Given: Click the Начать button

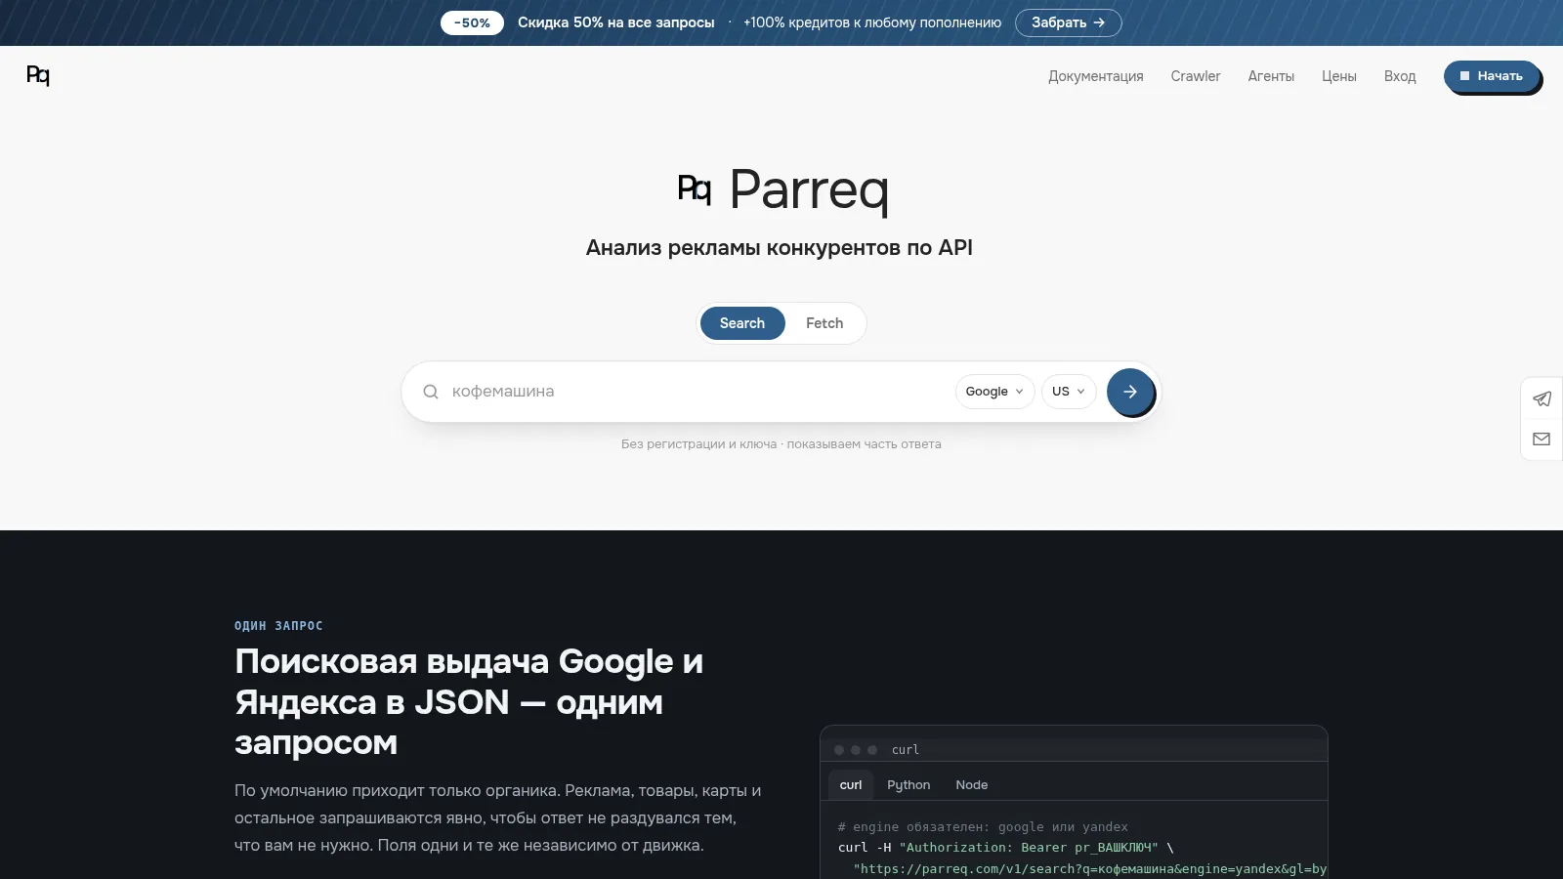Looking at the screenshot, I should (1492, 76).
